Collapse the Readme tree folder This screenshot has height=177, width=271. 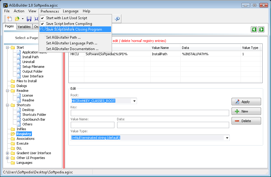coord(7,91)
